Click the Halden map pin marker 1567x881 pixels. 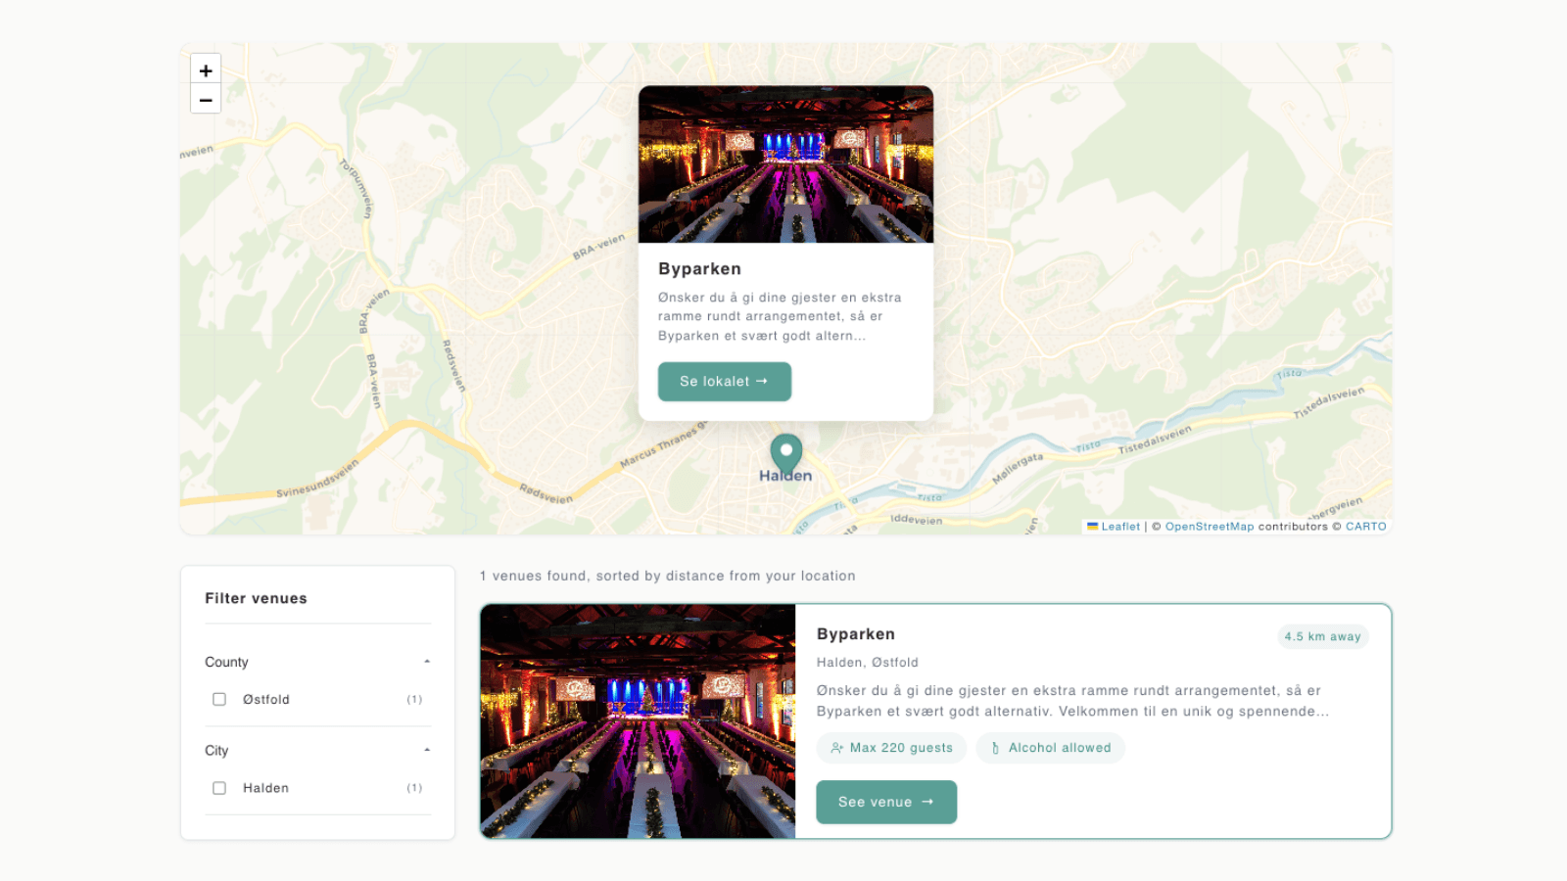pos(786,455)
